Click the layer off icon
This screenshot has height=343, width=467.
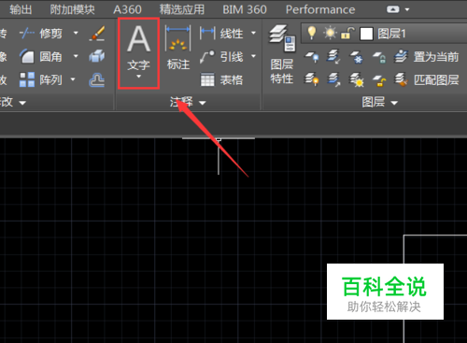coord(312,57)
